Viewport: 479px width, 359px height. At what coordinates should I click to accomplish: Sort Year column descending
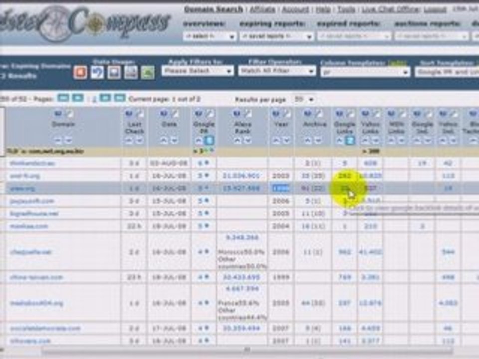tap(286, 141)
